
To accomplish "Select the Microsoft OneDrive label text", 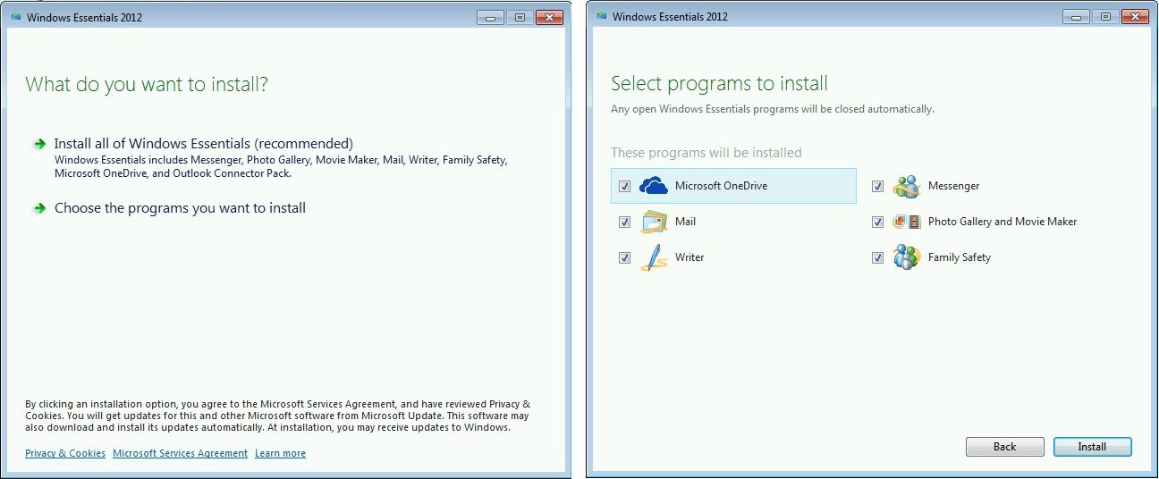I will click(721, 186).
